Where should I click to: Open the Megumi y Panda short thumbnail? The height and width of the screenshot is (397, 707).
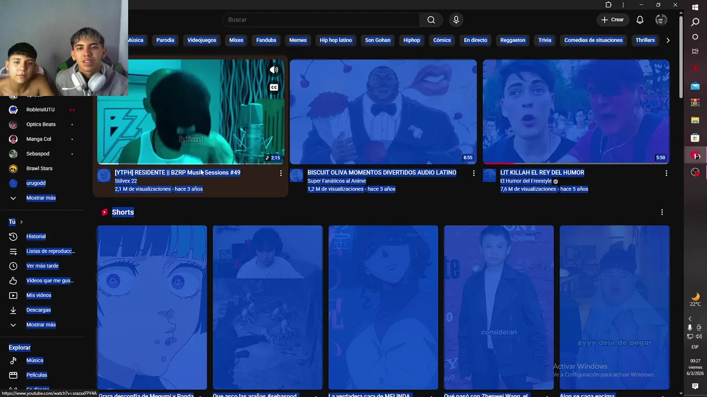coord(152,307)
